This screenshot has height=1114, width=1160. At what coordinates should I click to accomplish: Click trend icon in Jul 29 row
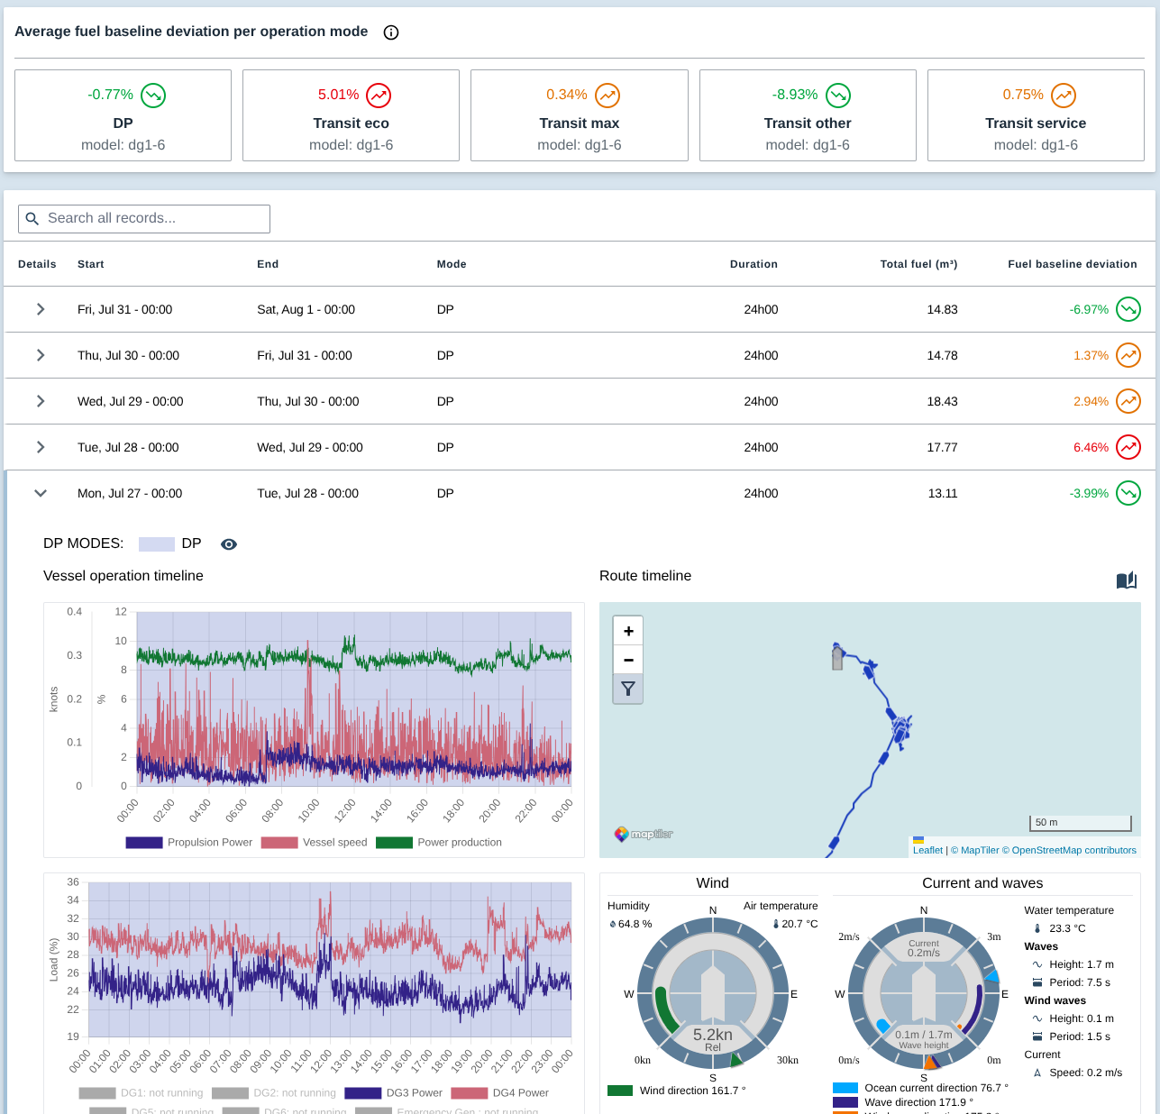pos(1128,401)
